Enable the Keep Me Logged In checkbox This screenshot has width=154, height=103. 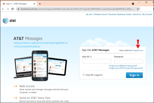[x=84, y=75]
